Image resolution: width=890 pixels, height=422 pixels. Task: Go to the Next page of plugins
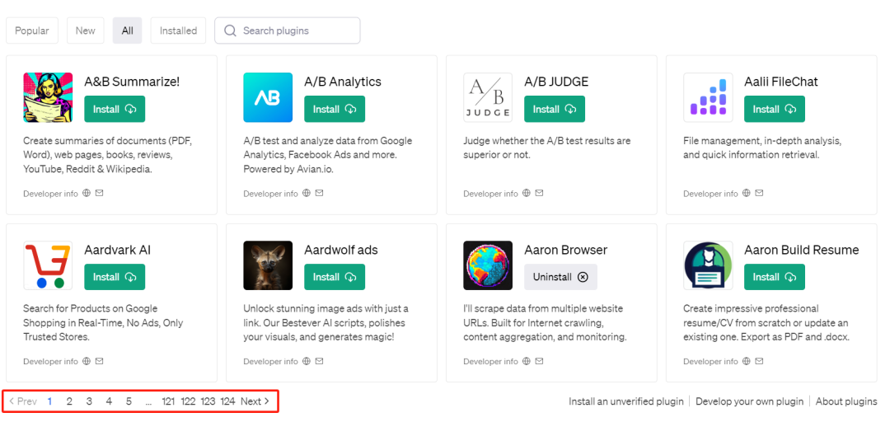click(255, 401)
